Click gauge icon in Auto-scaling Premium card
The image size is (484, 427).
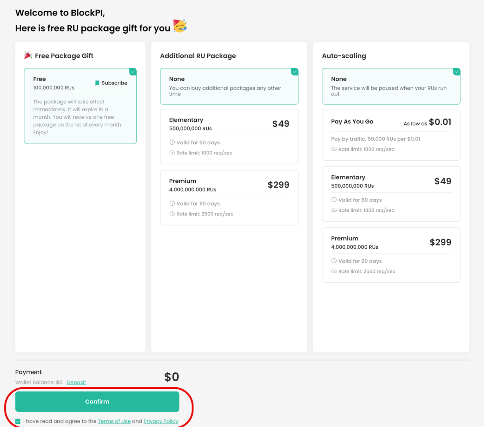334,271
